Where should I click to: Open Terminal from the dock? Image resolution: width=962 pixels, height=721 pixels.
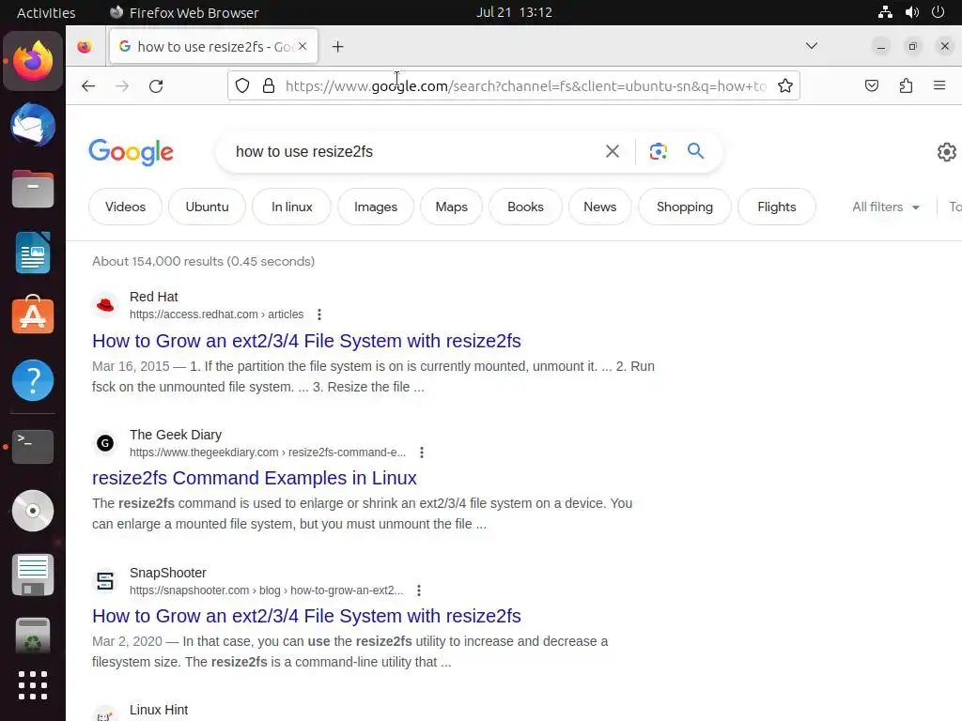(33, 446)
